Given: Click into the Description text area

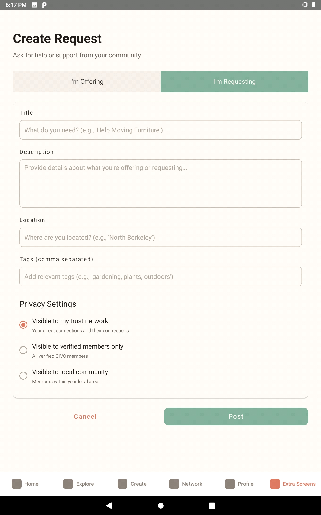Looking at the screenshot, I should [161, 184].
